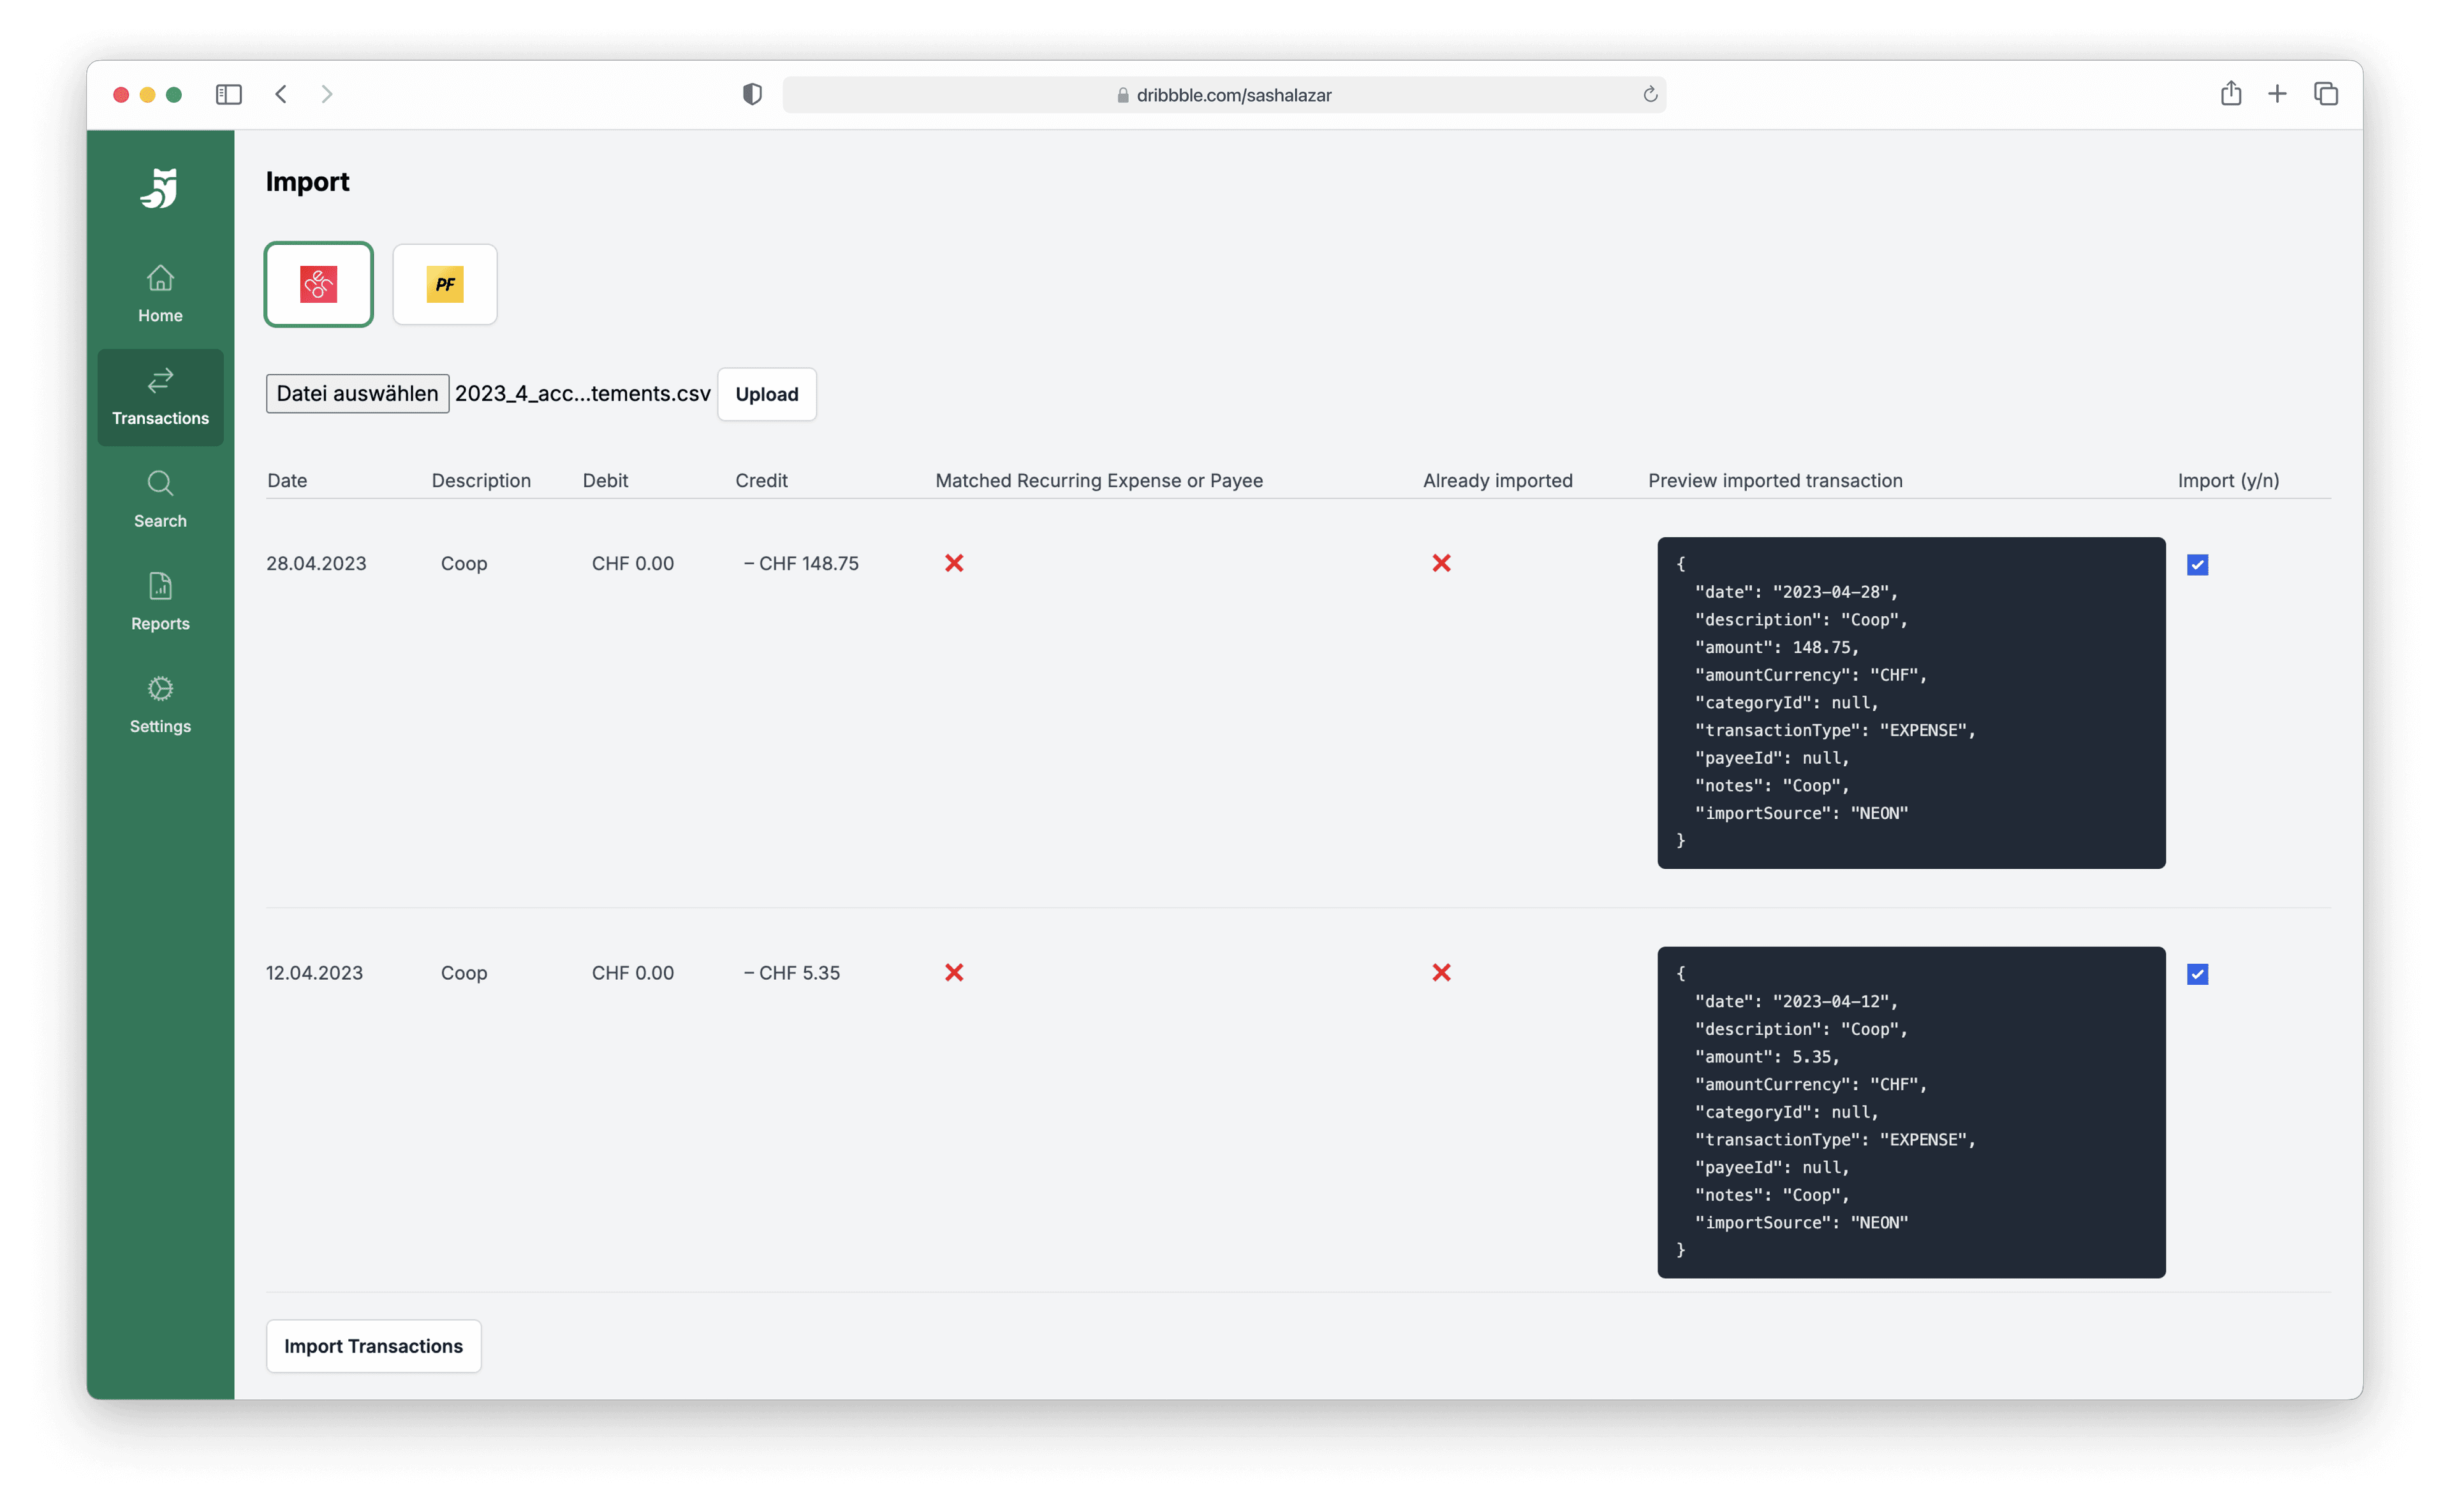
Task: Go to Home in the sidebar
Action: click(160, 293)
